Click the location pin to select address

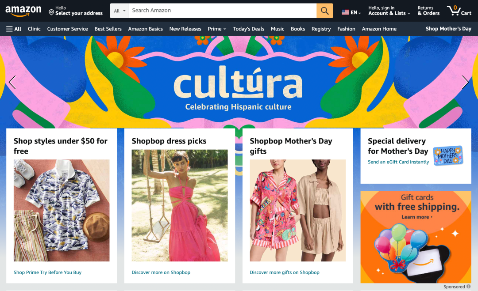[x=51, y=12]
